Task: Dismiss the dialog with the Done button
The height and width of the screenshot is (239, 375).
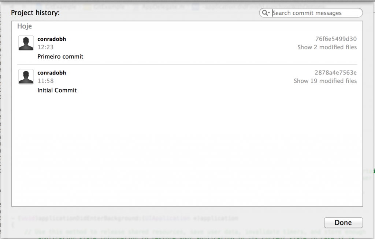Action: [x=343, y=223]
